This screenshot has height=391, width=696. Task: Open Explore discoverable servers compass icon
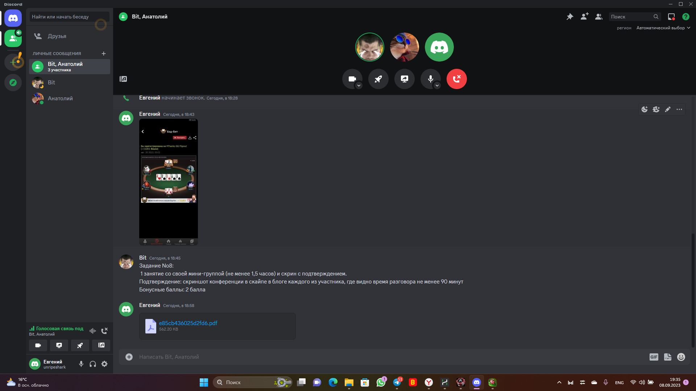(13, 83)
